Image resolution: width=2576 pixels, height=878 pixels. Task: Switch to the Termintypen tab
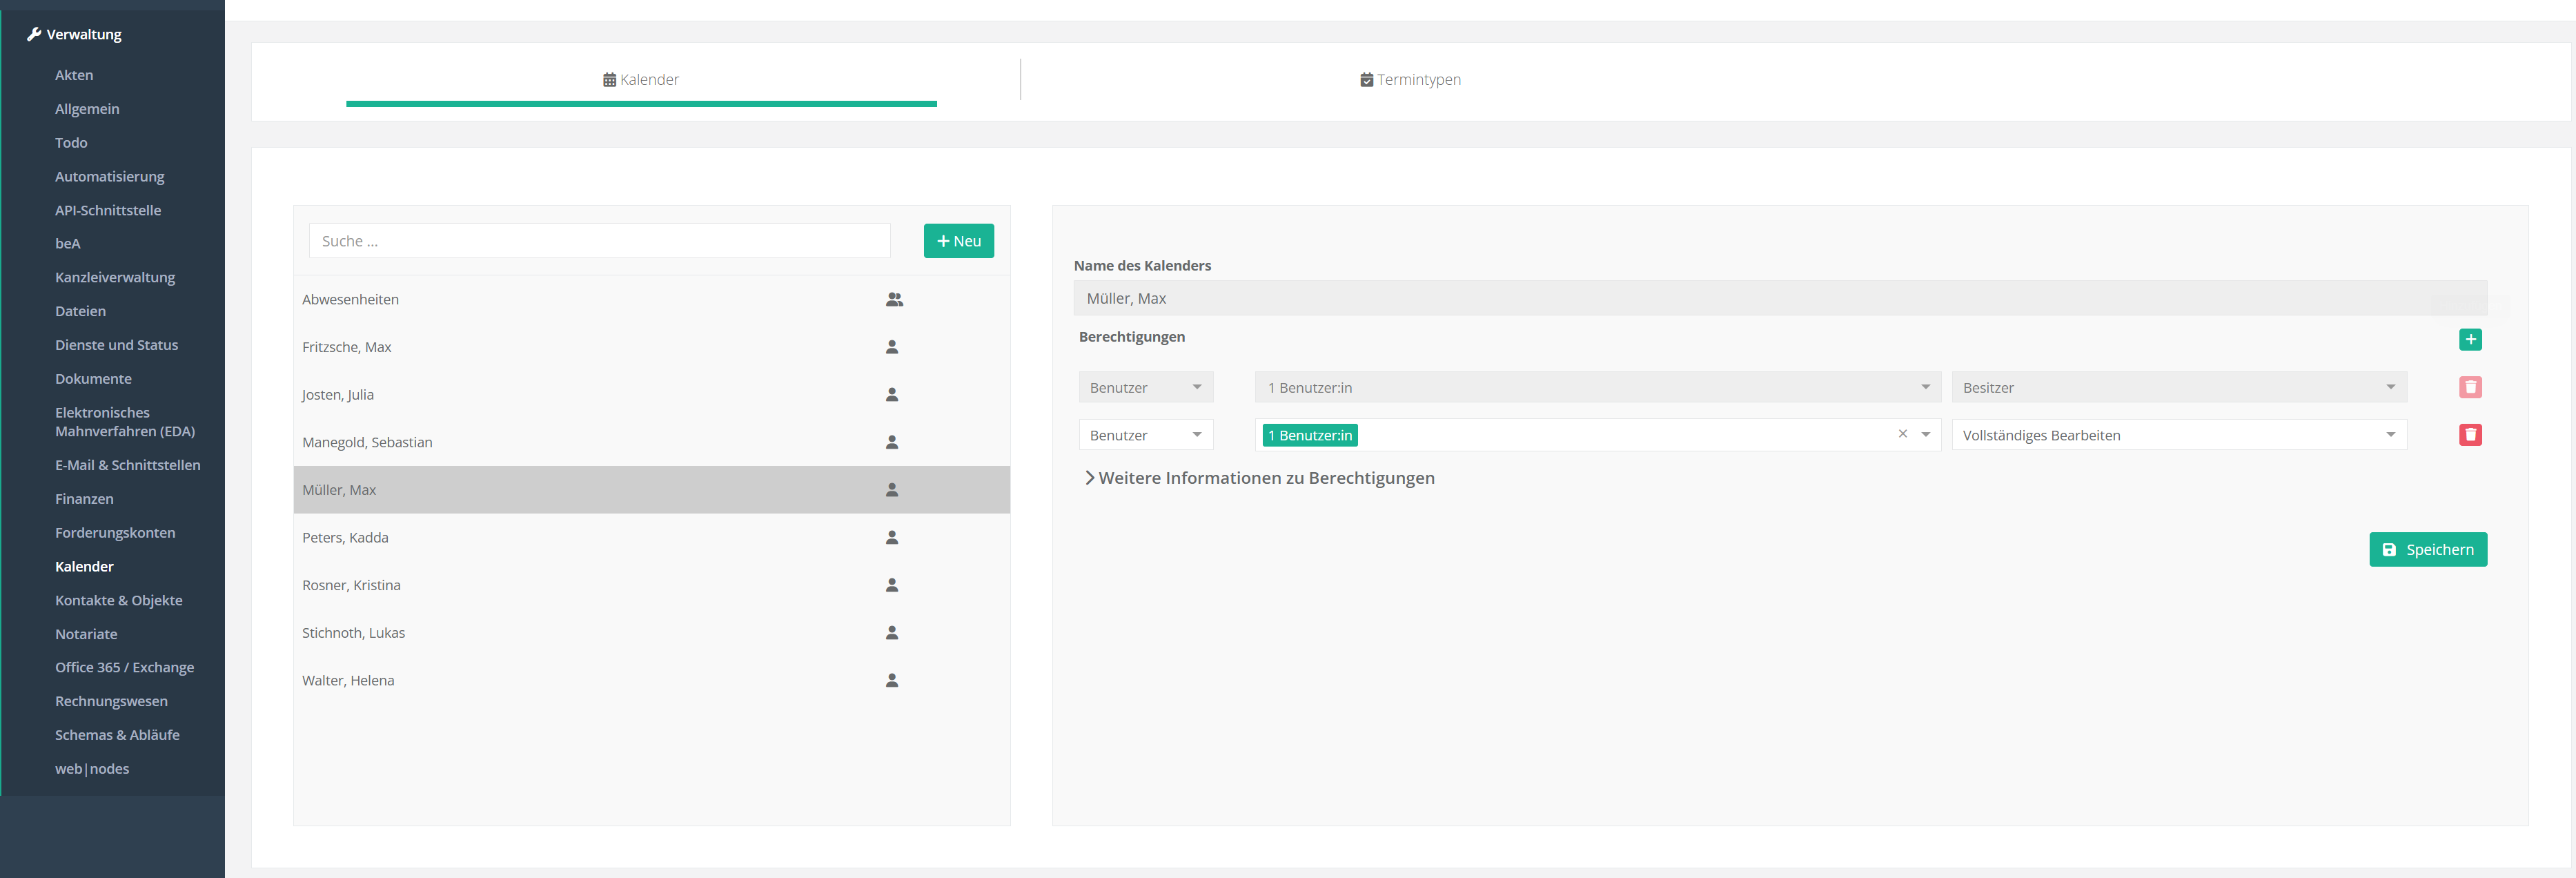(1410, 80)
